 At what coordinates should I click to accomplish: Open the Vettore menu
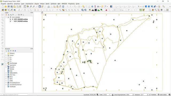click(42, 4)
